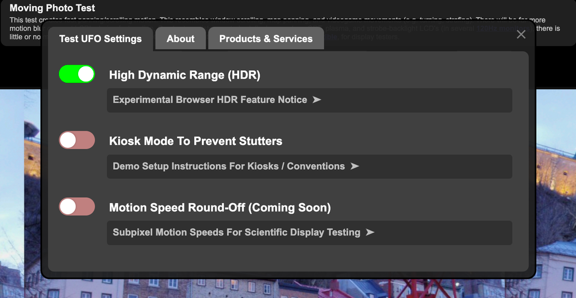Screen dimensions: 576x298
Task: Expand Experimental Browser HDR Feature Notice text
Action: pos(210,100)
